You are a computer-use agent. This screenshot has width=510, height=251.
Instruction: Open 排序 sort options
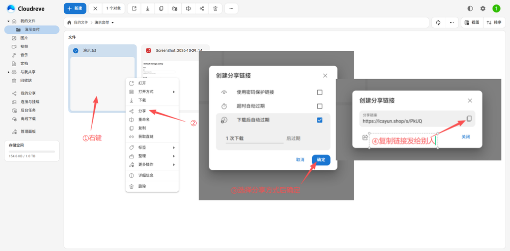click(495, 22)
